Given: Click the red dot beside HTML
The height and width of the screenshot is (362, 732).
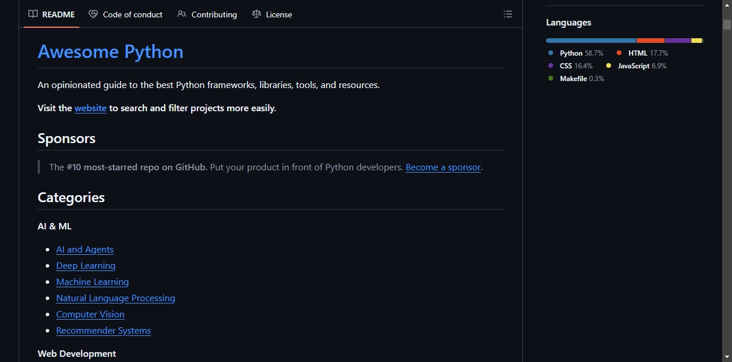Looking at the screenshot, I should [x=619, y=53].
